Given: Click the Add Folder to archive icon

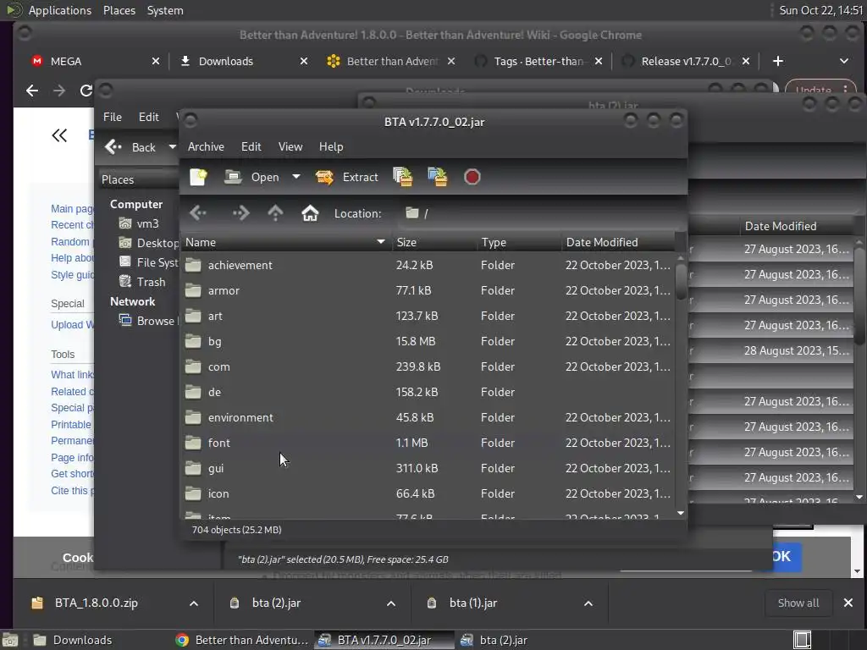Looking at the screenshot, I should pyautogui.click(x=438, y=177).
